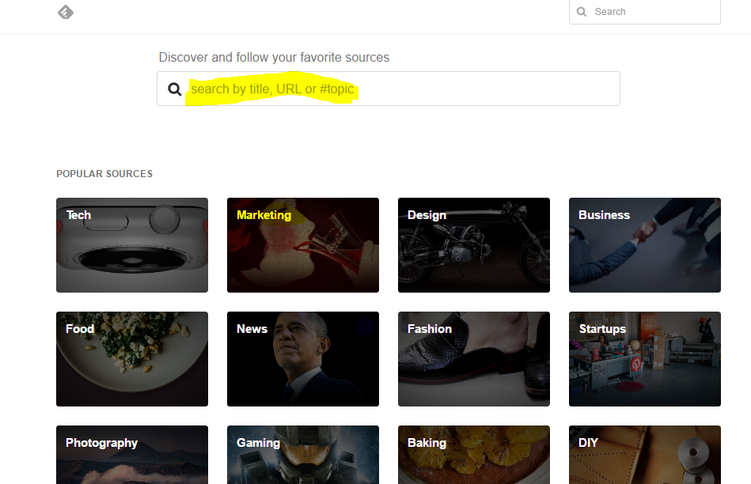Click the Feedly logo icon

click(66, 12)
